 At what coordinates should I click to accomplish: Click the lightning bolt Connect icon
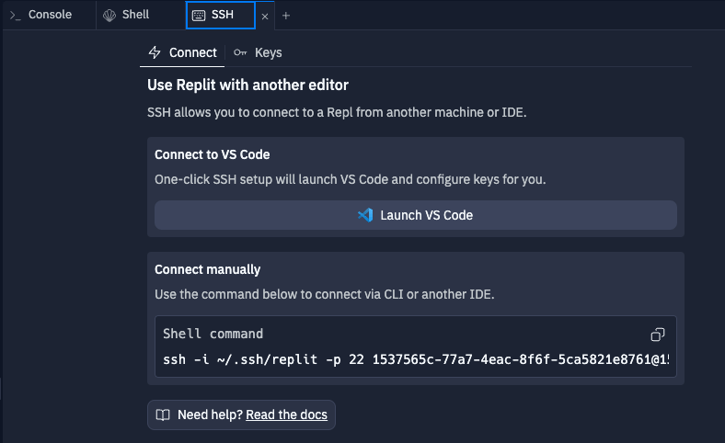155,52
